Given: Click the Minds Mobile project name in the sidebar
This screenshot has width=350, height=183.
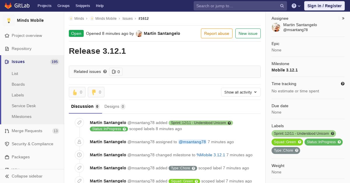Looking at the screenshot, I should tap(30, 20).
